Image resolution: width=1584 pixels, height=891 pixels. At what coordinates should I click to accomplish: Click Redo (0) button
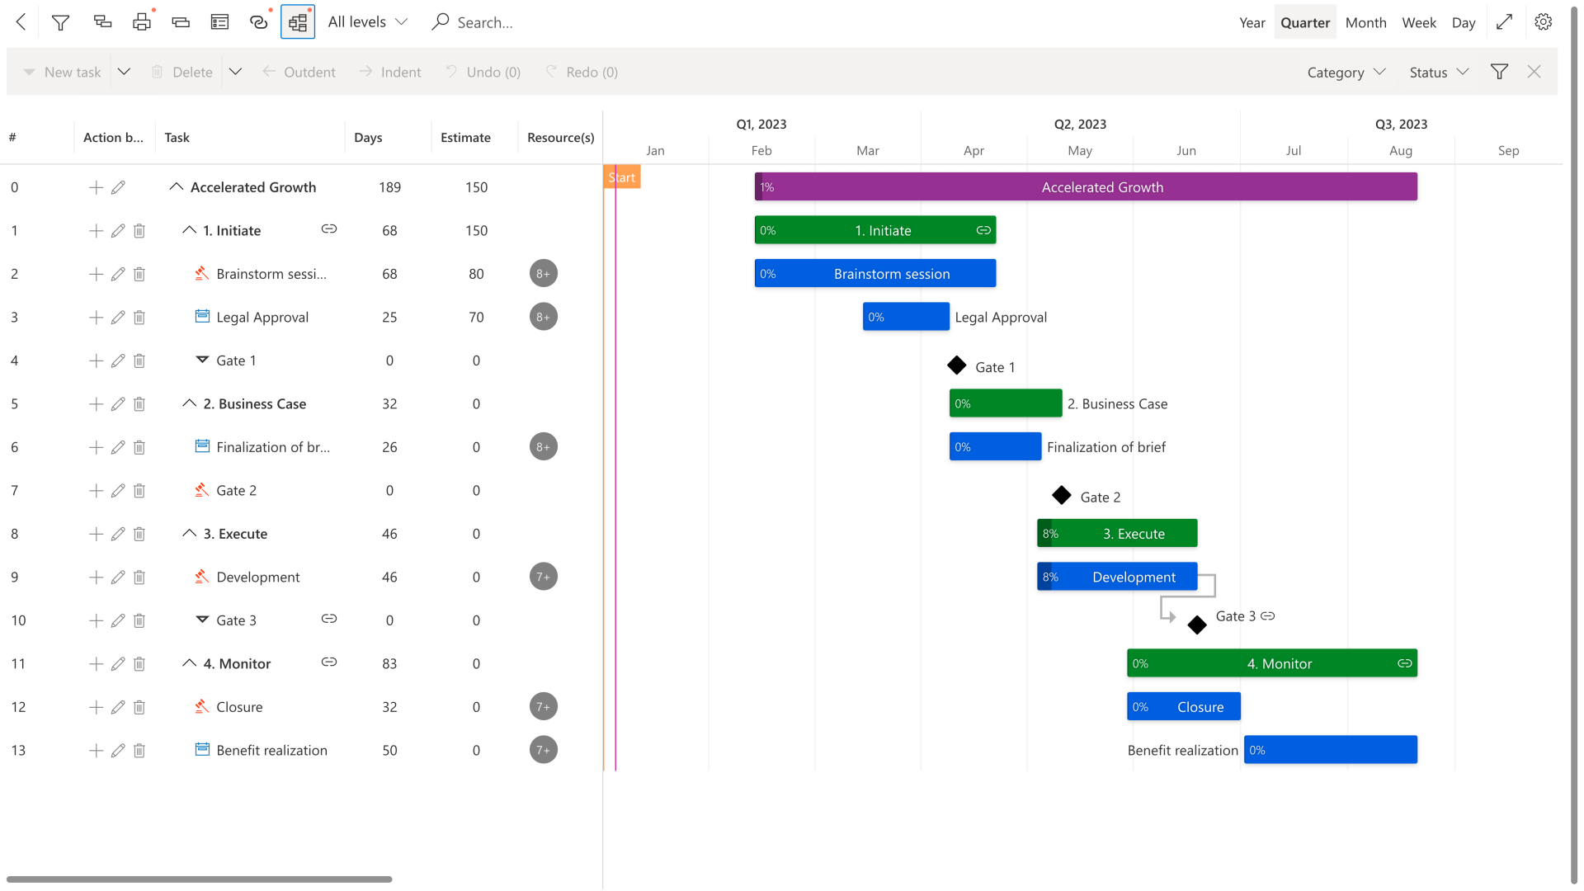[582, 73]
